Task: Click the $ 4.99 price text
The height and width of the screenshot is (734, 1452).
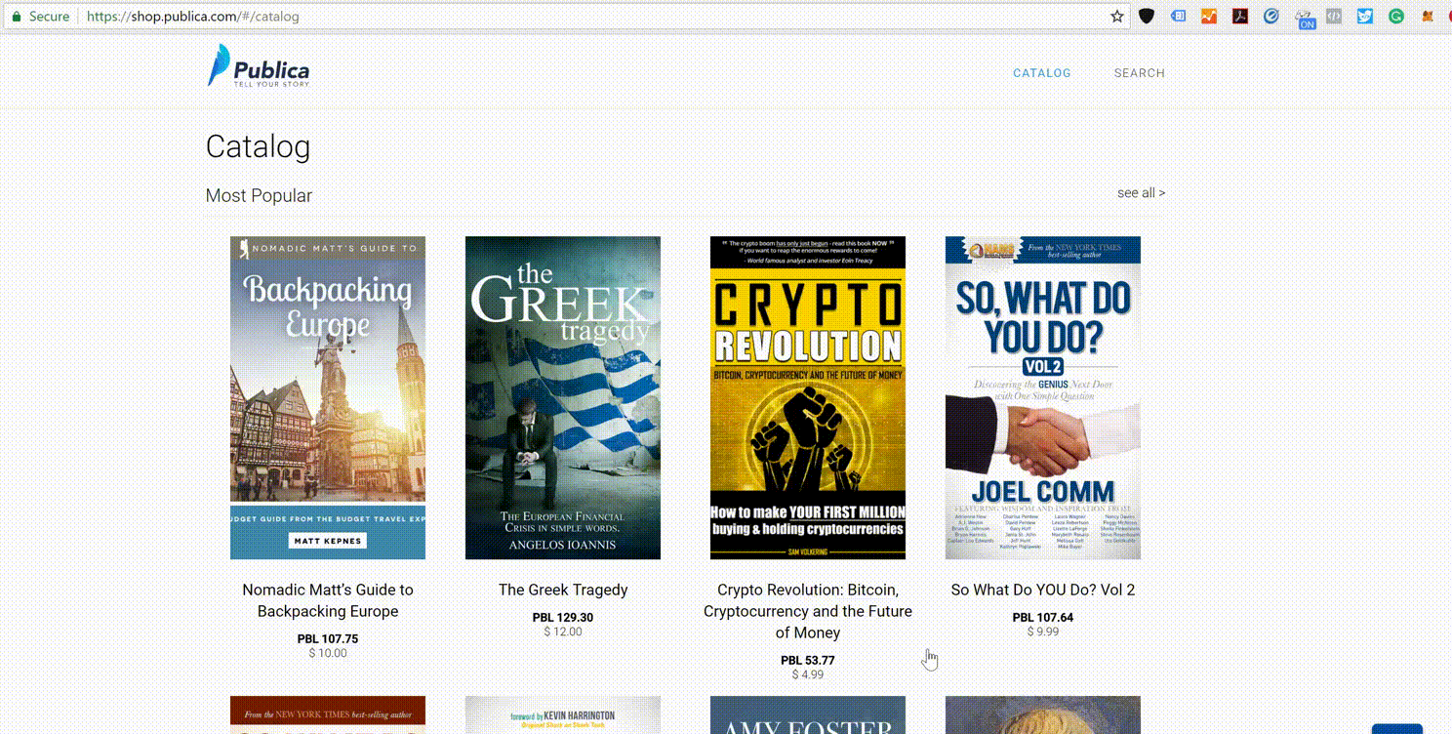Action: click(808, 674)
